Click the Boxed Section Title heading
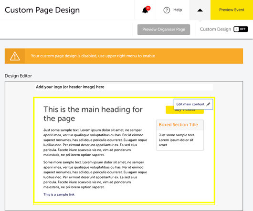Image resolution: width=253 pixels, height=211 pixels. [x=179, y=125]
